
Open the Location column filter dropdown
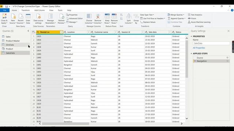click(88, 32)
